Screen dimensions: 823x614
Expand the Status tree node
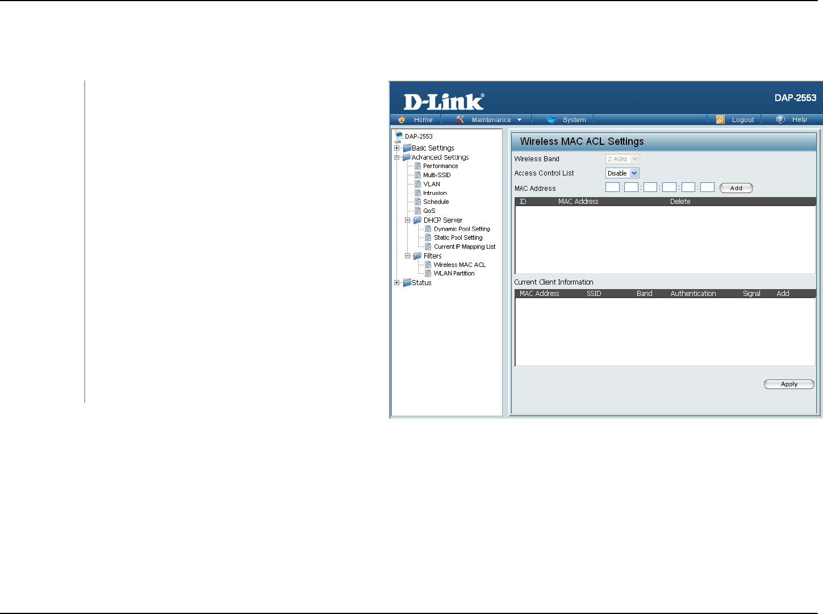point(397,282)
